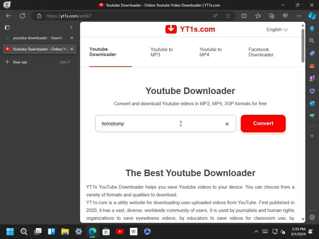Open the clock showing 5:35 PM
The image size is (319, 239).
[298, 232]
